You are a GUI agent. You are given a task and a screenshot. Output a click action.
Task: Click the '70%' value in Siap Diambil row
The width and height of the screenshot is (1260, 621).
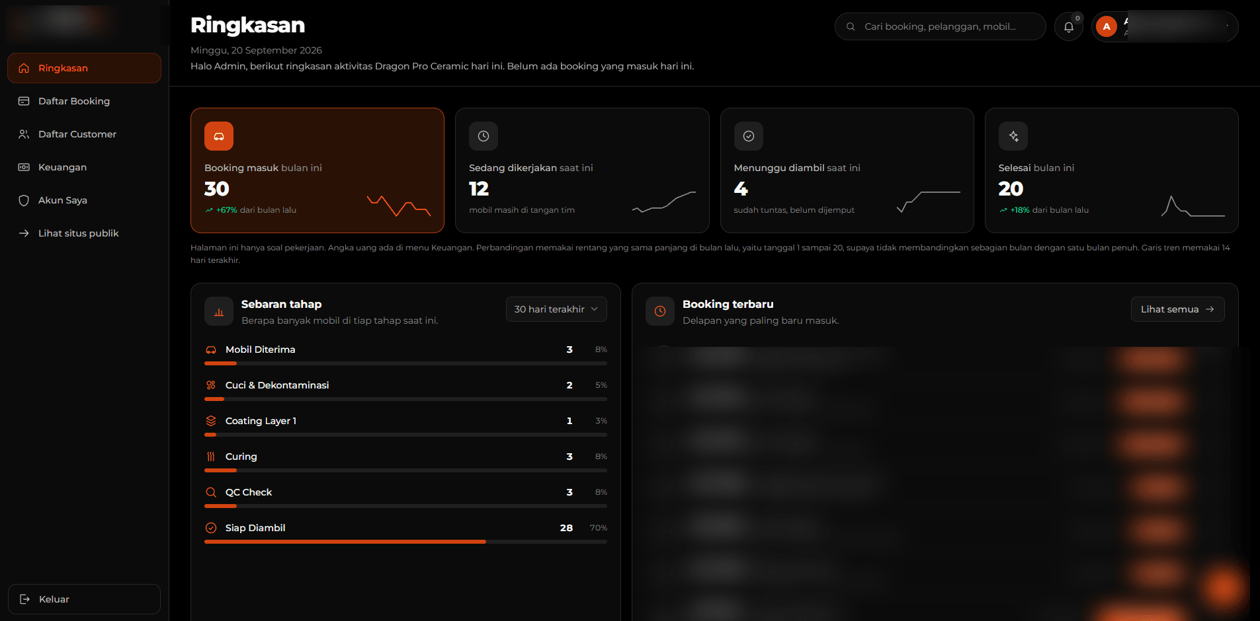[599, 528]
